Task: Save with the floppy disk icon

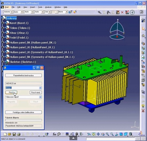Action: pos(14,134)
